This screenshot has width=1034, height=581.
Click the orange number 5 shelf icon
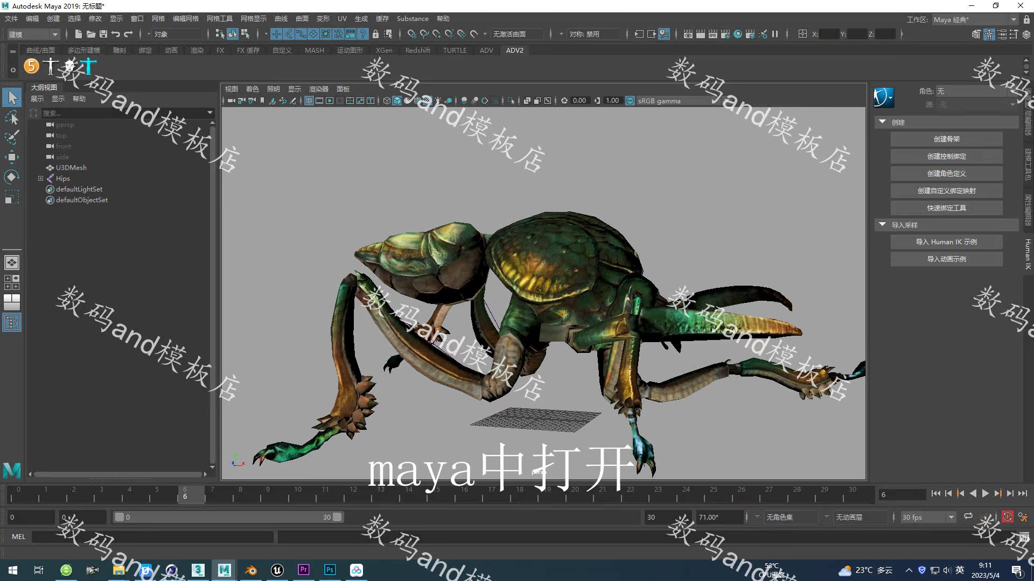click(x=32, y=66)
